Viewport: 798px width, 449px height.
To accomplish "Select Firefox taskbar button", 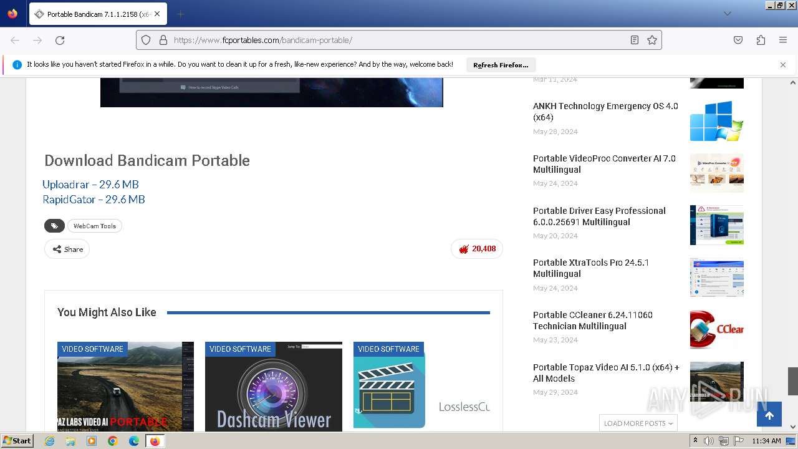I will [x=155, y=441].
